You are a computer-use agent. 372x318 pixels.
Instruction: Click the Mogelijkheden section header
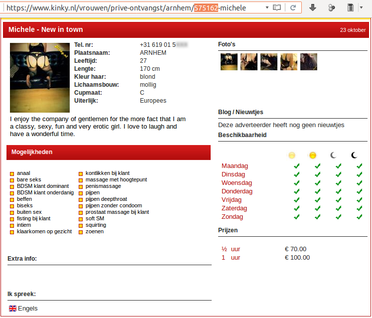click(109, 153)
